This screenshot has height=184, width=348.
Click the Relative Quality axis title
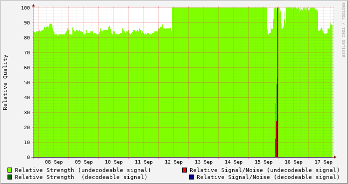(5, 82)
